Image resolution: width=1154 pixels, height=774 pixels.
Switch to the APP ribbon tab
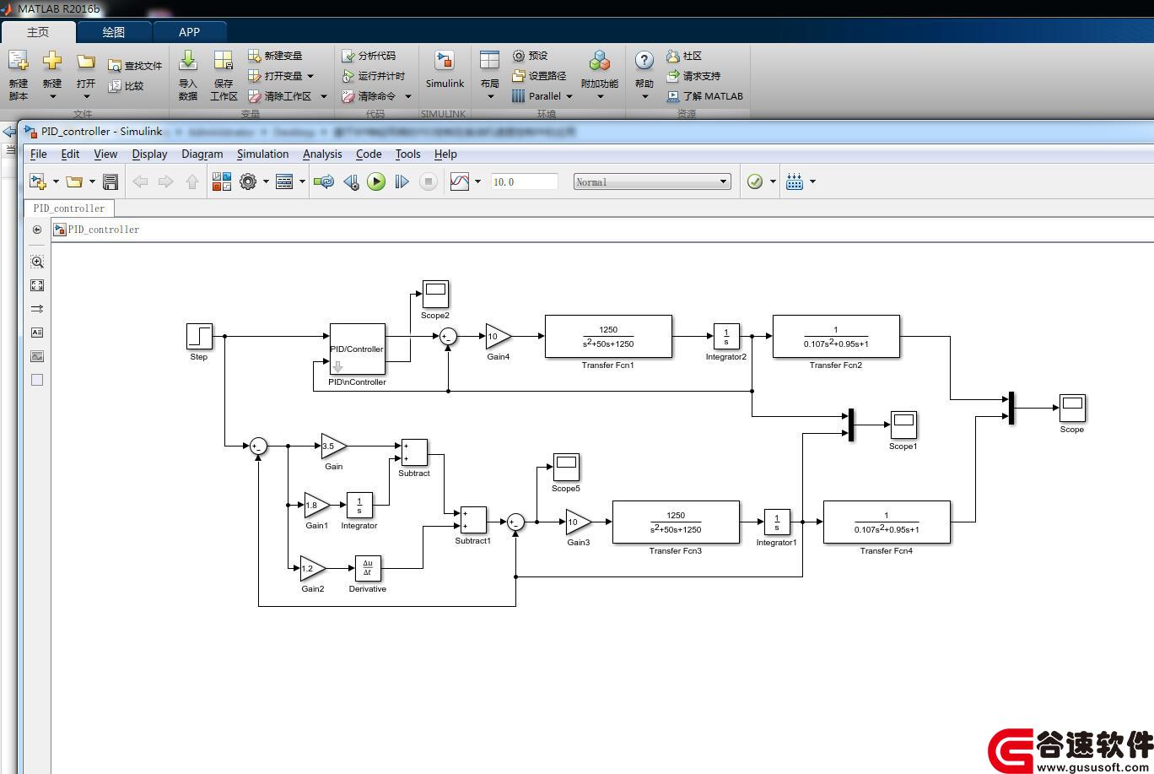[x=190, y=32]
